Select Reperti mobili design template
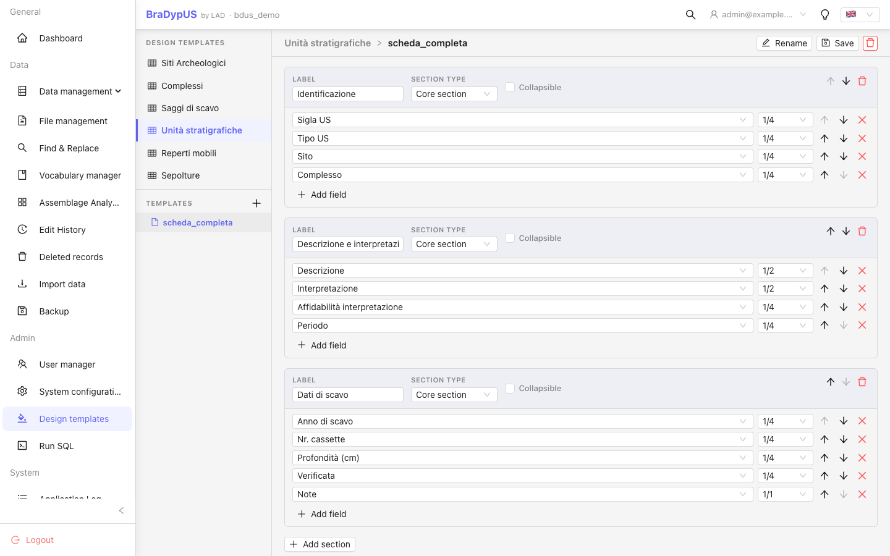890x556 pixels. pos(204,153)
